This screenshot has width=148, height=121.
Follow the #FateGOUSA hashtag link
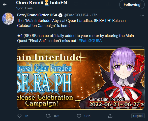click(90, 41)
